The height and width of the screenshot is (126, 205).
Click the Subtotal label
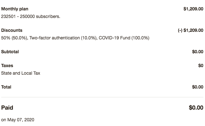(x=10, y=52)
